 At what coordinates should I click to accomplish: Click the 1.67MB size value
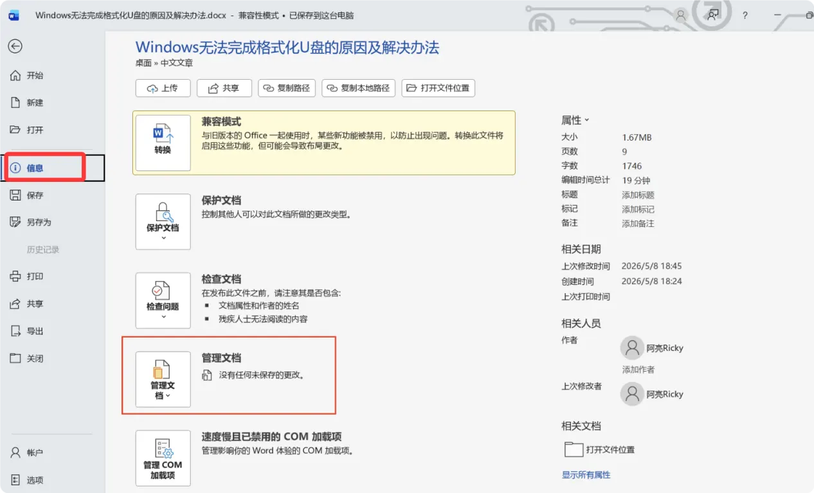[637, 138]
